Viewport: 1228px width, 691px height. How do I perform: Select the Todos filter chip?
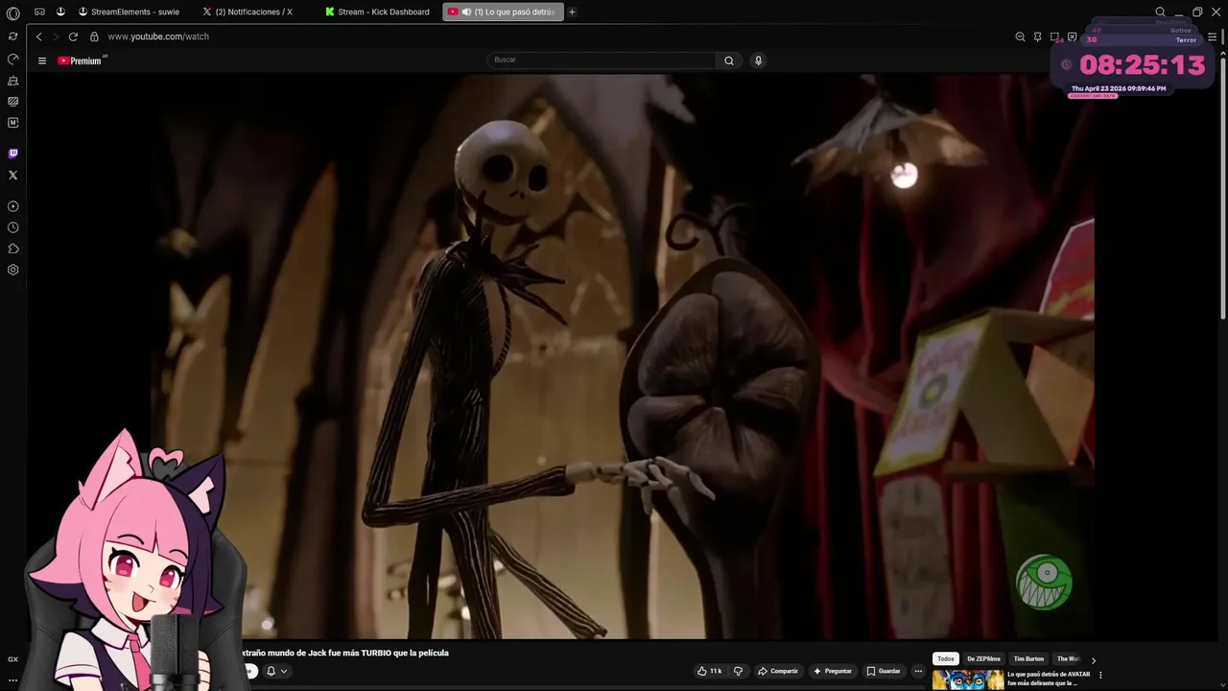(946, 659)
